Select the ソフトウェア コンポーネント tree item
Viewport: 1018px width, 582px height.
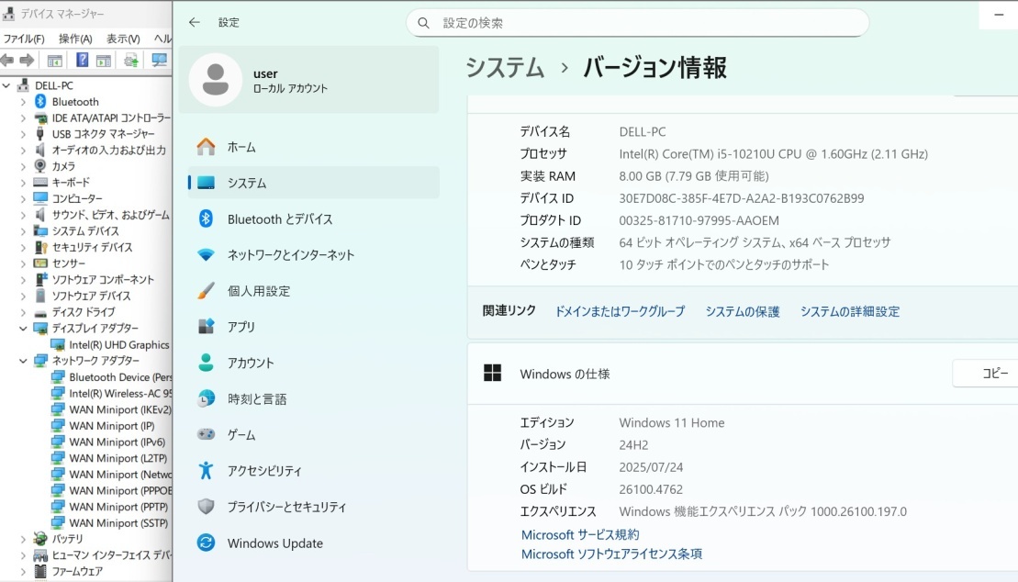pos(103,279)
